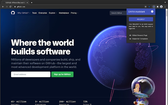The height and width of the screenshot is (105, 168).
Task: Click the 65+ million Developers stat
Action: coord(19,103)
